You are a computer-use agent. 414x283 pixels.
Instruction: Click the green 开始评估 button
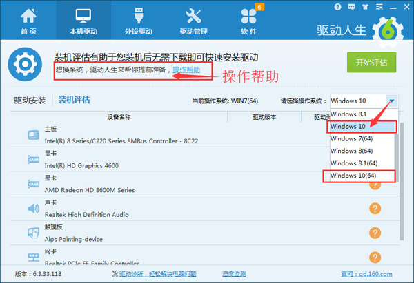[x=371, y=62]
